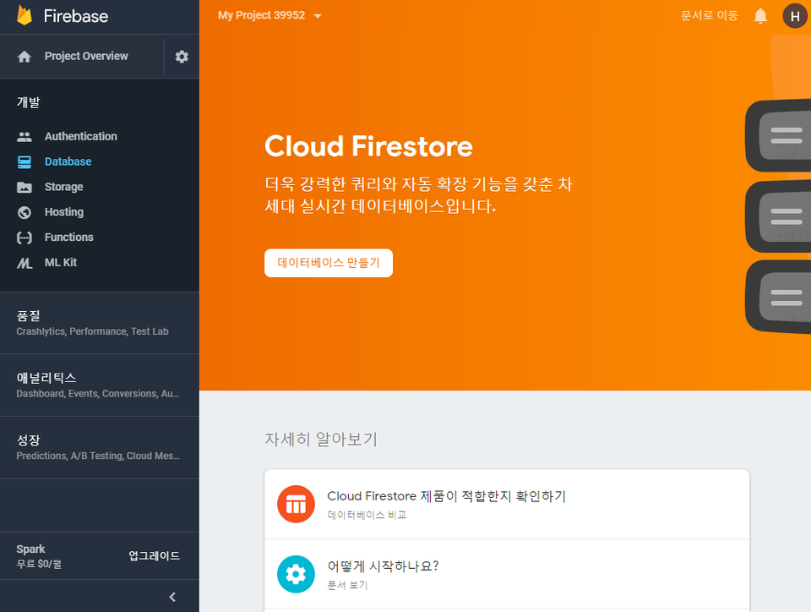This screenshot has height=612, width=811.
Task: Click the Authentication people icon
Action: point(24,137)
